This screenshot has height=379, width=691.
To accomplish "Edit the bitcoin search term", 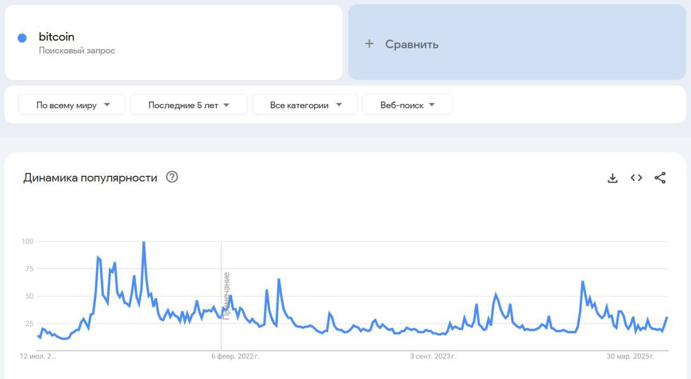I will [x=57, y=37].
